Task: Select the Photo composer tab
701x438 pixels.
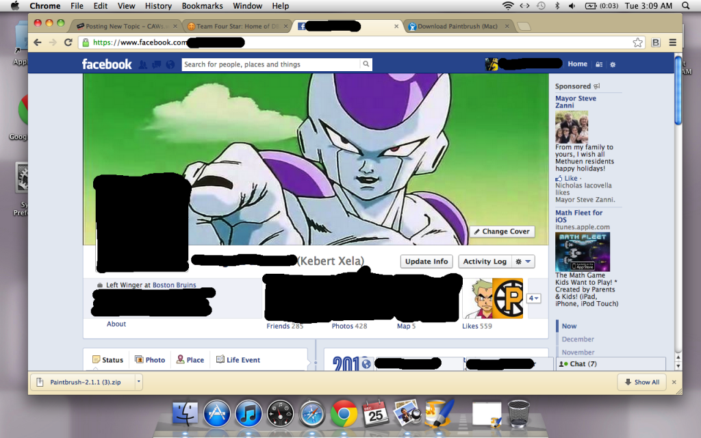Action: [x=150, y=360]
